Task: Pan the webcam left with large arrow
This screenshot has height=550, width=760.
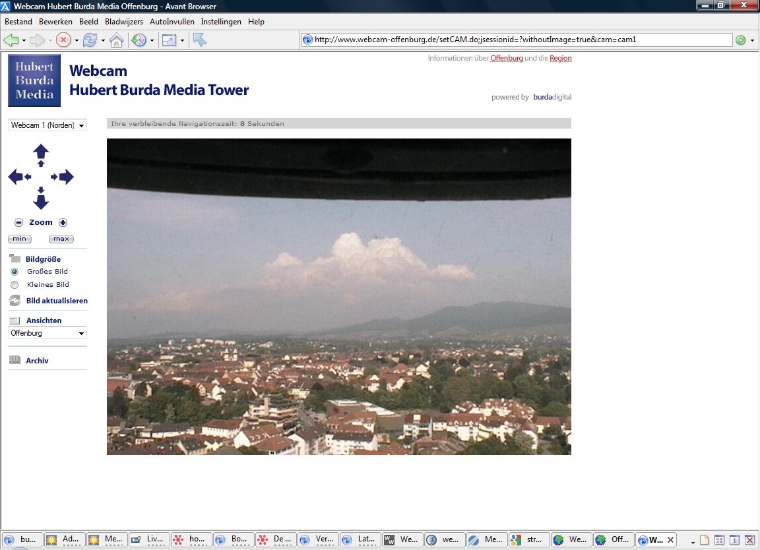Action: [x=16, y=177]
